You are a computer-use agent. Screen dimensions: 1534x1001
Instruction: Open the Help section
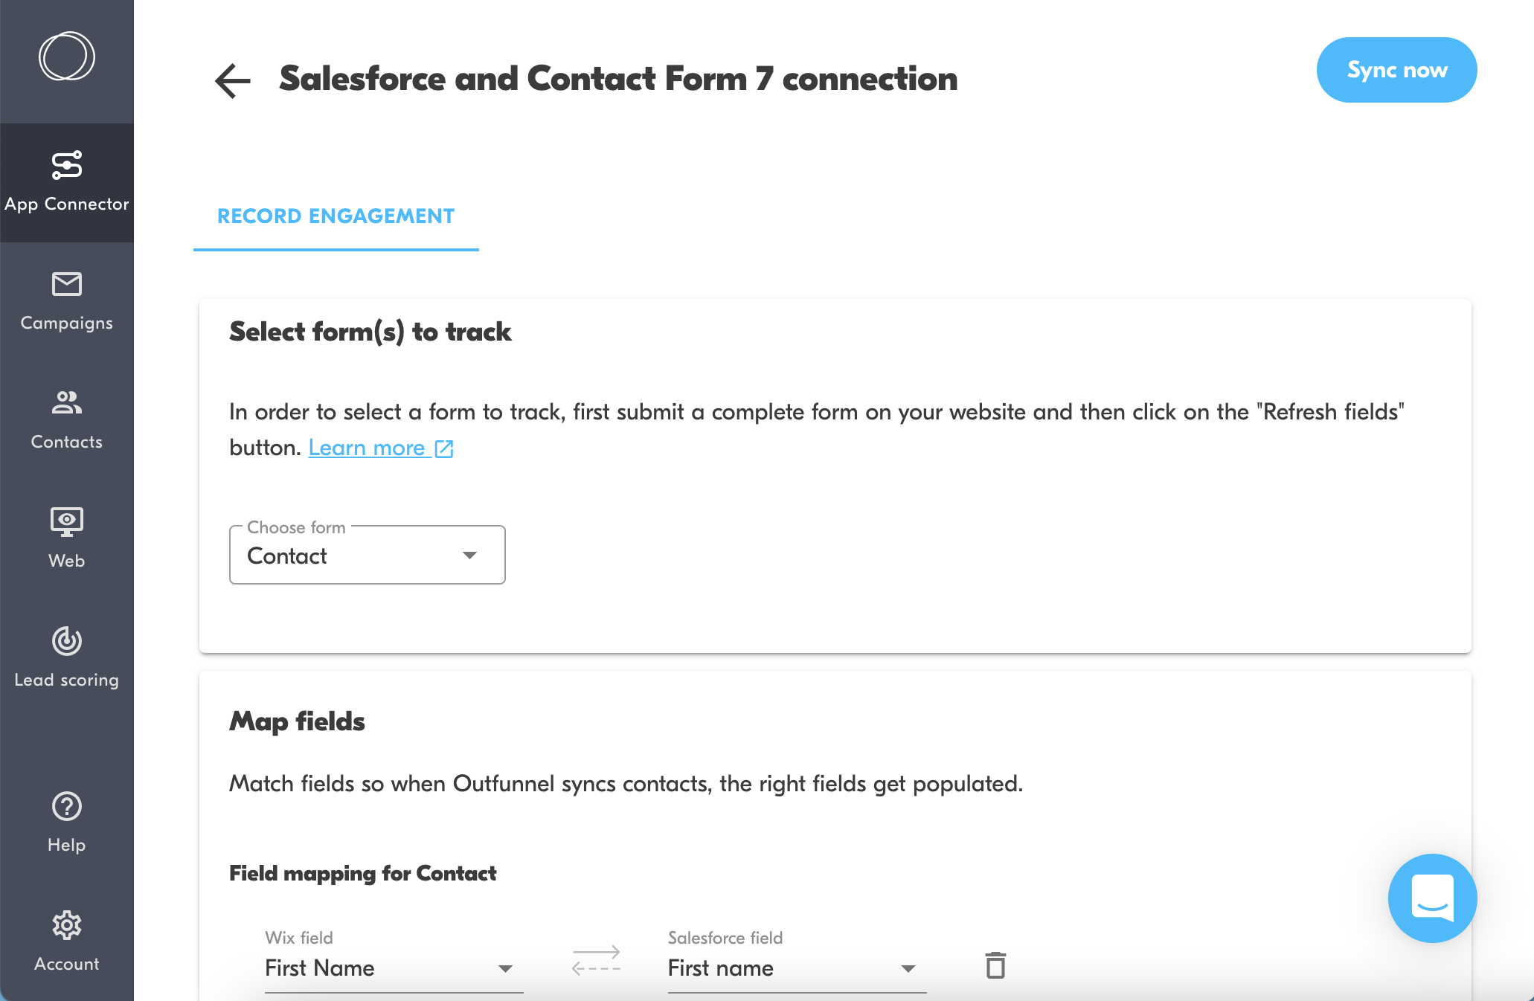(x=66, y=823)
